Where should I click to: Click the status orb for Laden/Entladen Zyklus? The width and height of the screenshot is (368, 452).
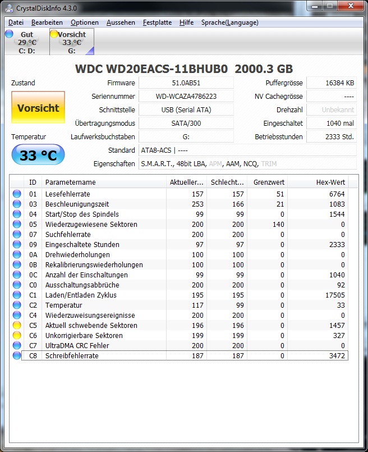click(x=17, y=295)
